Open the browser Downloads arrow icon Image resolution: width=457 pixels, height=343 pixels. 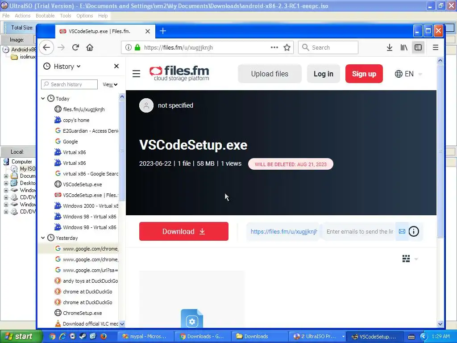tap(389, 47)
